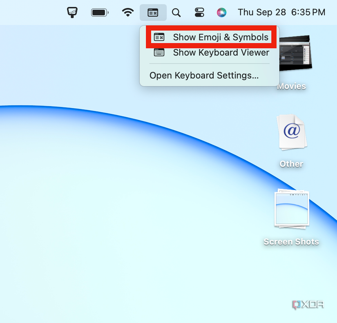Select the Movies stack on desktop
The height and width of the screenshot is (323, 337).
[x=295, y=53]
